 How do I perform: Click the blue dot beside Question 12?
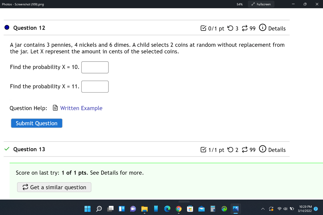7,27
